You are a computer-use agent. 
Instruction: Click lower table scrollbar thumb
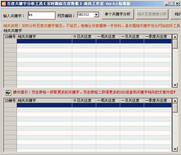175,108
